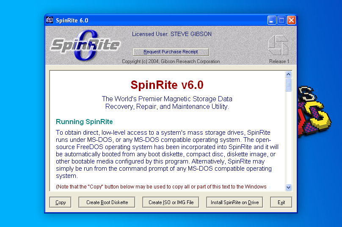Click the 'Release 1' label
Image resolution: width=342 pixels, height=227 pixels.
click(279, 61)
